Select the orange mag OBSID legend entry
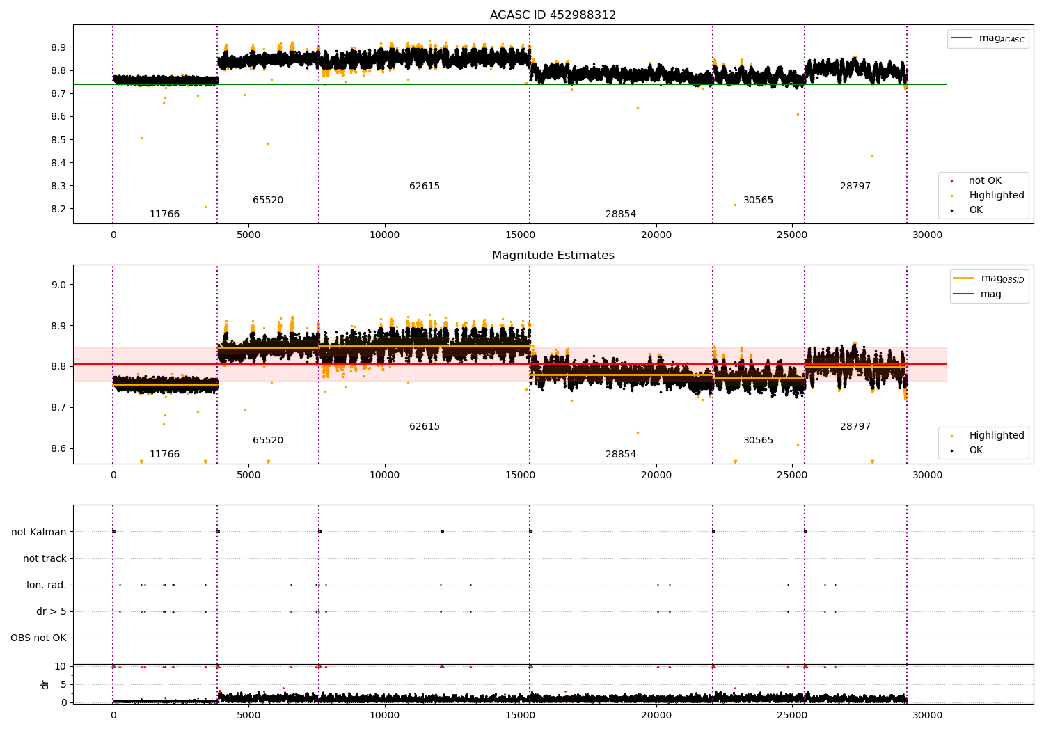1044x731 pixels. [x=989, y=278]
